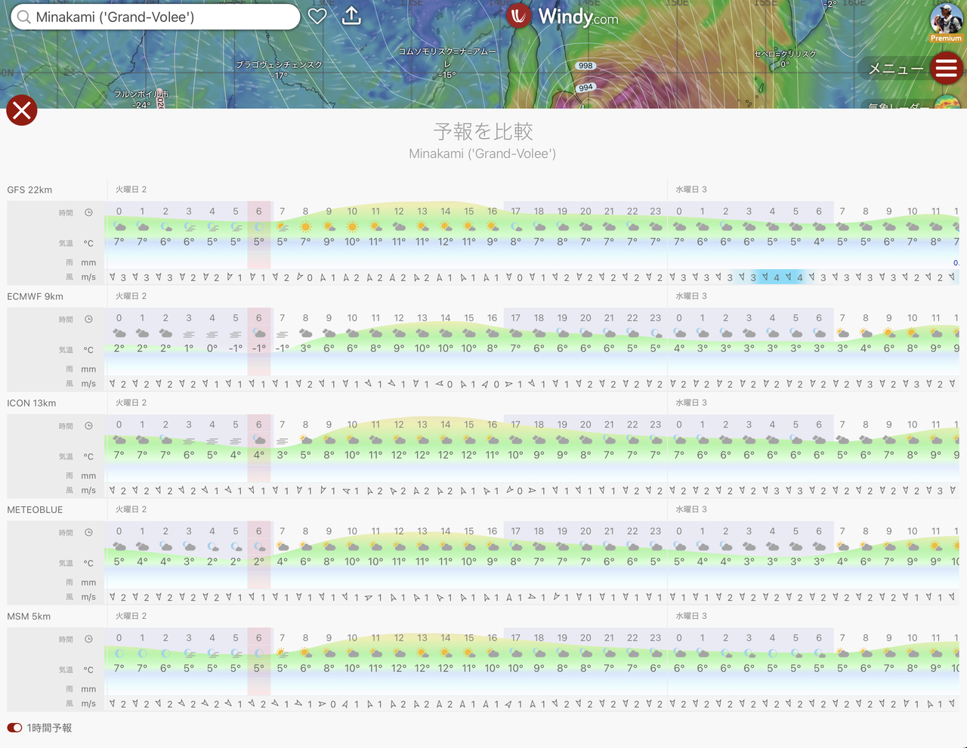
Task: Click the 998 isobar label on map
Action: (585, 66)
